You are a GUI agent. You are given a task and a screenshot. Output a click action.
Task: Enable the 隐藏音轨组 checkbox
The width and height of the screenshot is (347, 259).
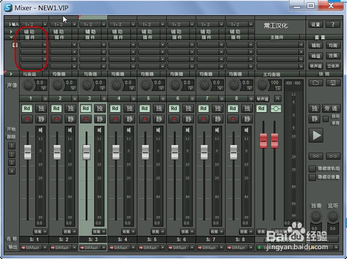click(312, 169)
